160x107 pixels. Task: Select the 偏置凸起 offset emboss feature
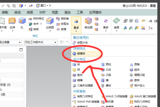(x=137, y=75)
